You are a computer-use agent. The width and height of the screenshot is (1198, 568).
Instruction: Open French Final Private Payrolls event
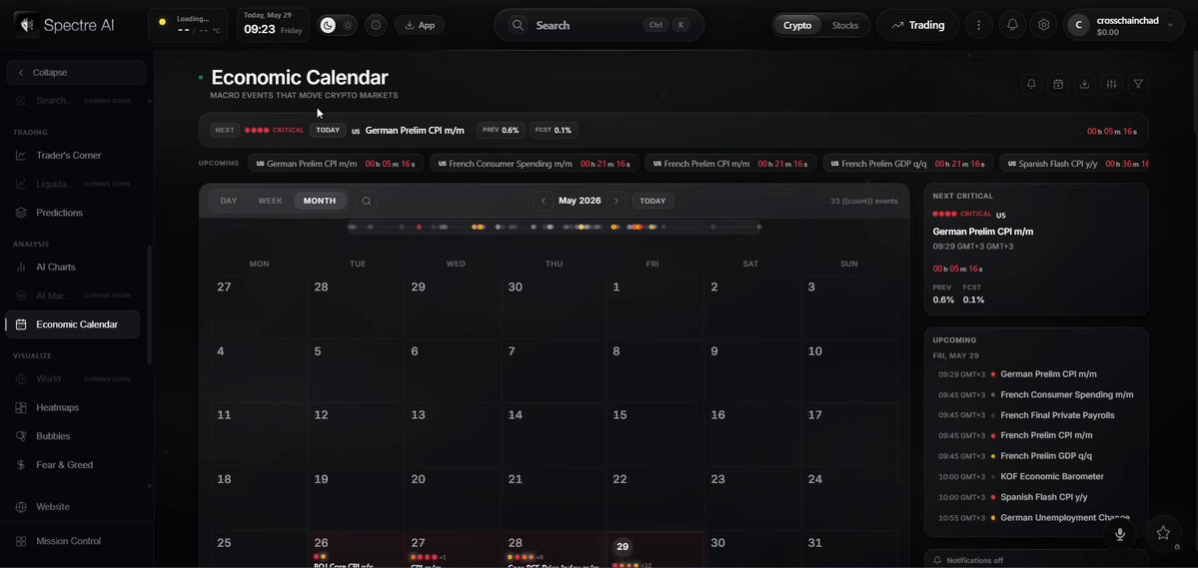point(1035,415)
